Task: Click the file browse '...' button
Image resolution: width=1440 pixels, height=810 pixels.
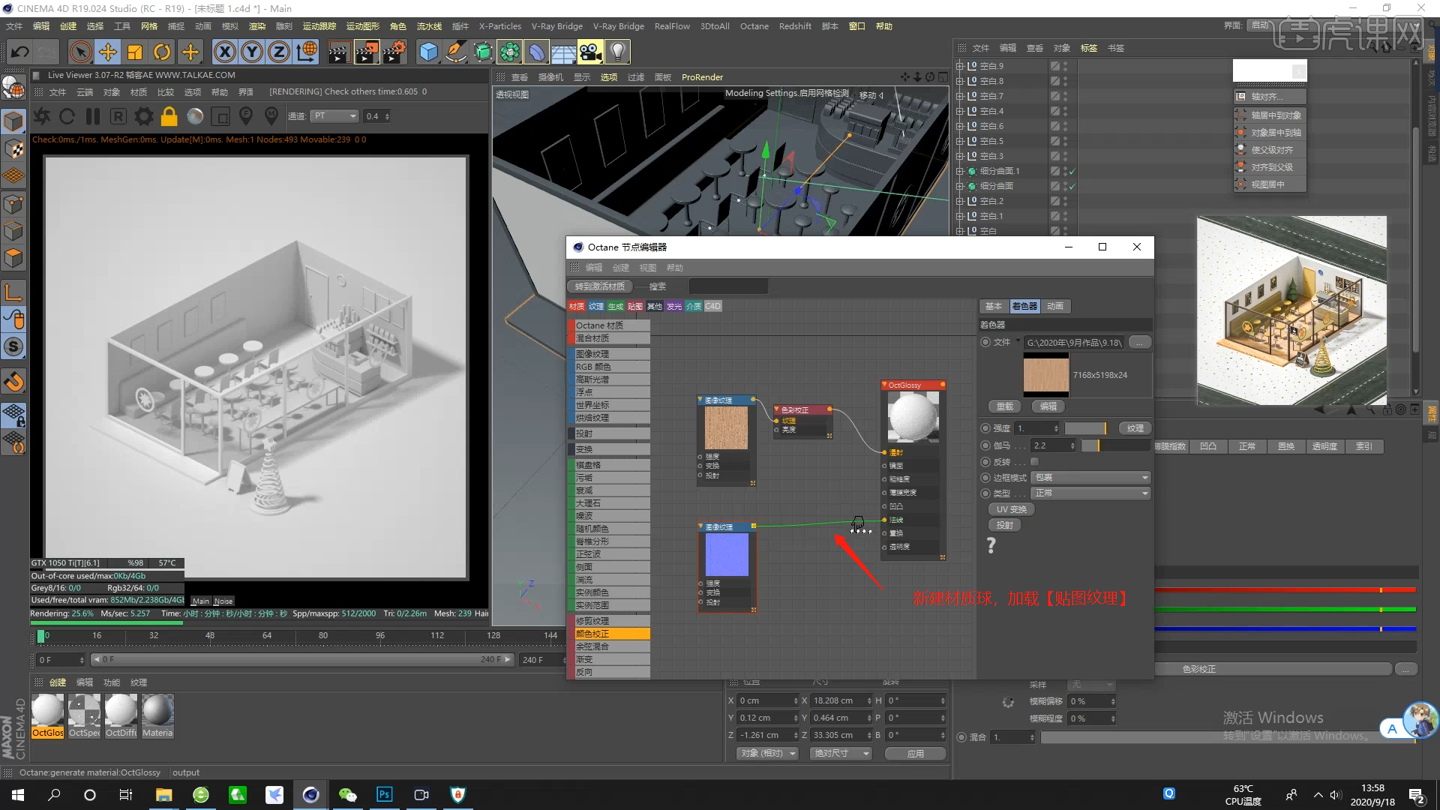Action: click(x=1139, y=342)
